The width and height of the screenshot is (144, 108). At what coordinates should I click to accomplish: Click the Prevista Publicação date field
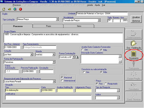coord(29,71)
